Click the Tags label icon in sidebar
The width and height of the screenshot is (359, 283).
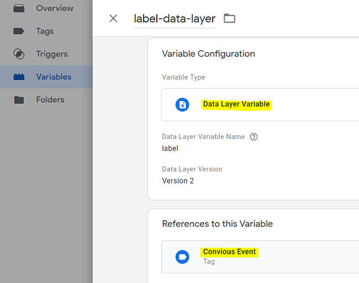pyautogui.click(x=19, y=31)
